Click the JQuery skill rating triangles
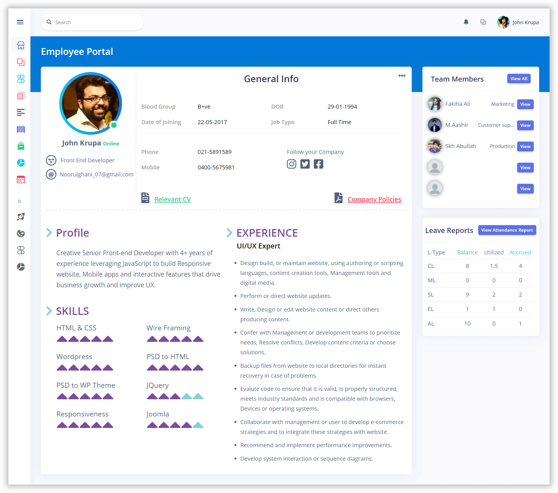 (175, 396)
